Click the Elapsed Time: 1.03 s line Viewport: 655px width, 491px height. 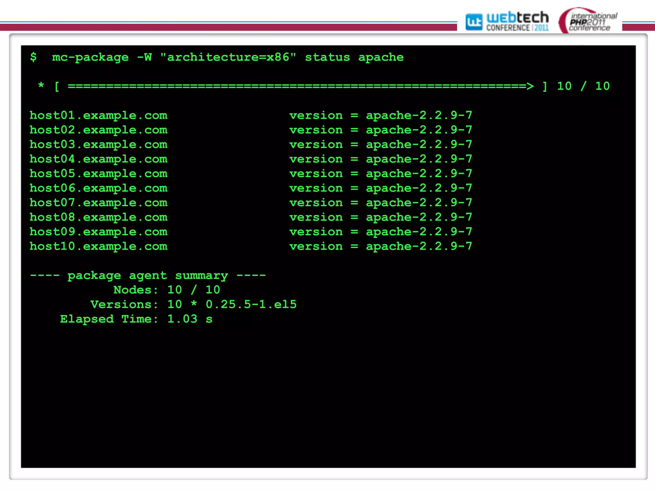tap(136, 319)
